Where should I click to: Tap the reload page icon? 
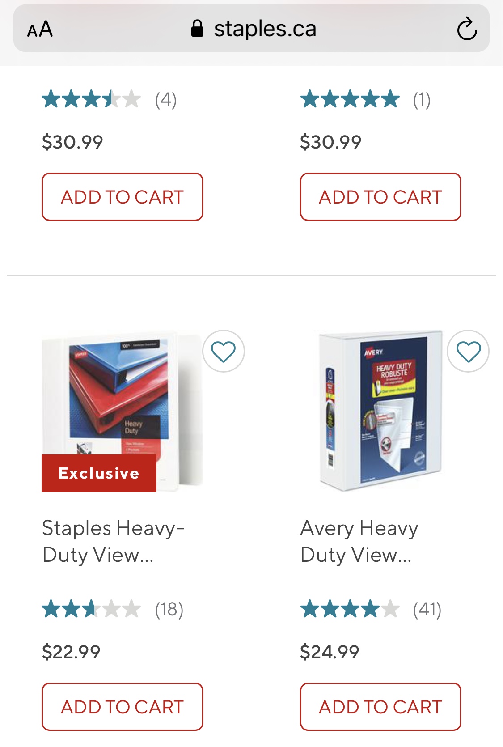[467, 29]
